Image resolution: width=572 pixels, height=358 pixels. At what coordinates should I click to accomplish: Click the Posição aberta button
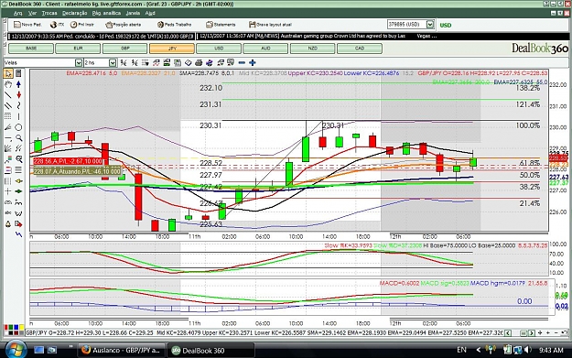click(x=124, y=25)
